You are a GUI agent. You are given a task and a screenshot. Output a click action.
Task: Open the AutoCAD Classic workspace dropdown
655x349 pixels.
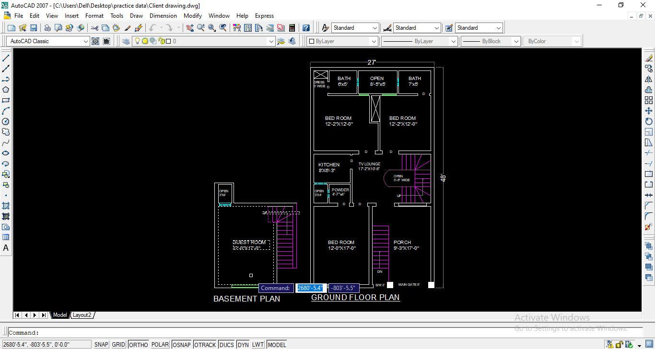point(86,41)
